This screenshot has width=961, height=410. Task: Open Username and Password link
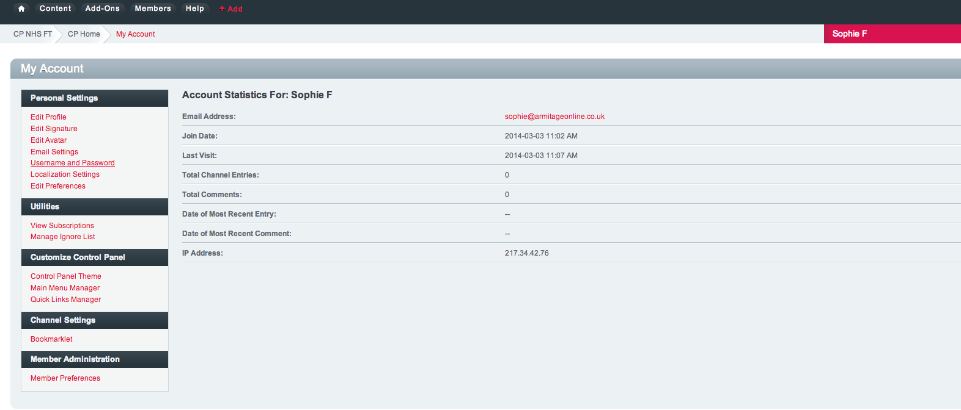pos(73,163)
